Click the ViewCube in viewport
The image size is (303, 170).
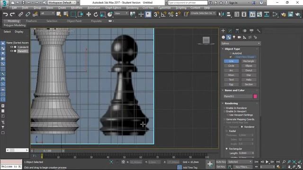click(206, 41)
